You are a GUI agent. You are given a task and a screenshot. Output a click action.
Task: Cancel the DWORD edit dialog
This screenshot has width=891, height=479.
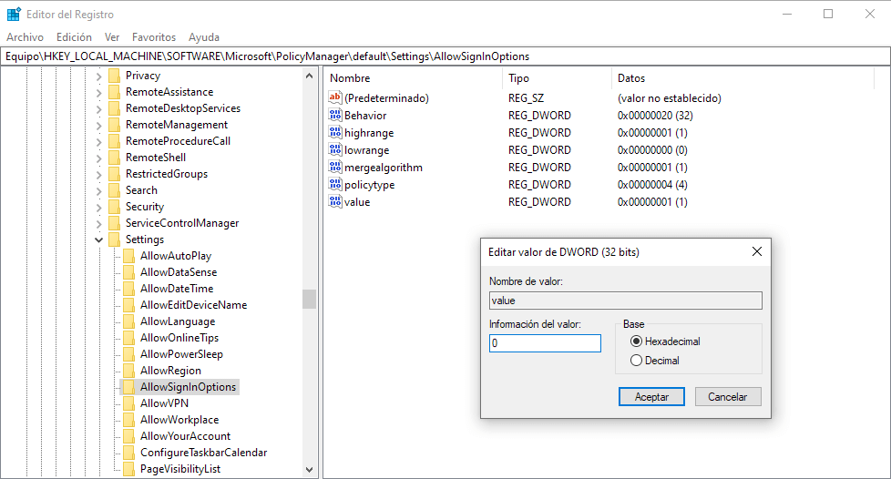pyautogui.click(x=727, y=397)
